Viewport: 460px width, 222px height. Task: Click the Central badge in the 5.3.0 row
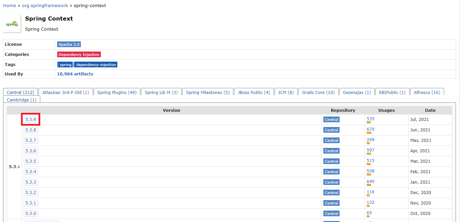pyautogui.click(x=331, y=214)
